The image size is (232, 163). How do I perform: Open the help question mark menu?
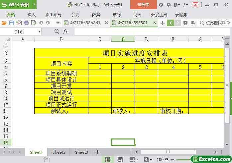pyautogui.click(x=185, y=5)
